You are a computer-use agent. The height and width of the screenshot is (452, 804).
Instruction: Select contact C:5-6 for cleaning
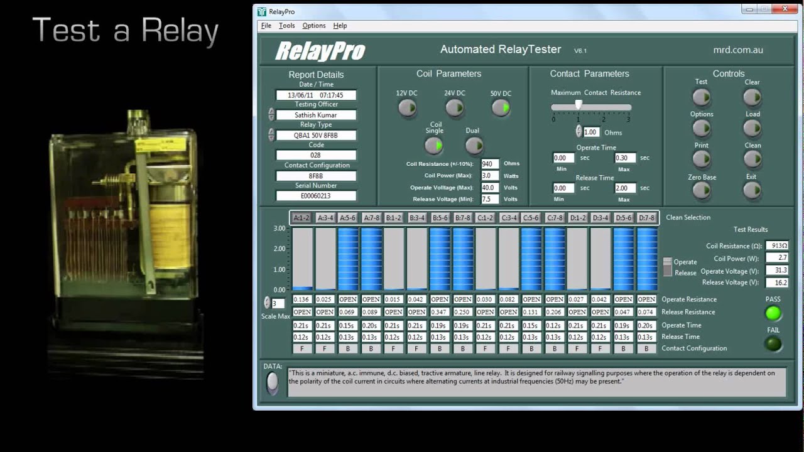point(531,218)
